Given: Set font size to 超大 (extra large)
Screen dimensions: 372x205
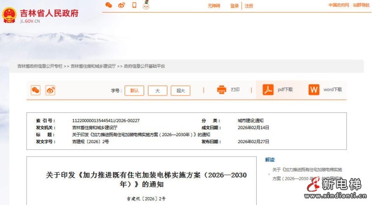Looking at the screenshot, I should tap(180, 91).
